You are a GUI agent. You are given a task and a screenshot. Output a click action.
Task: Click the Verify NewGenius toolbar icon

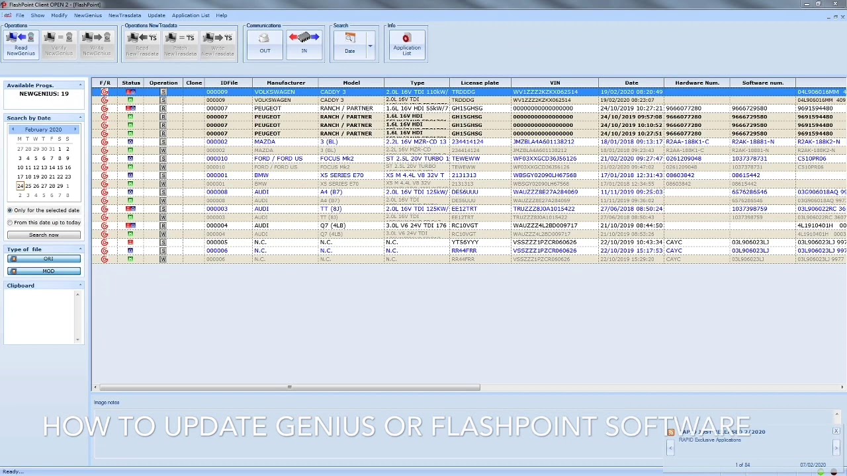pyautogui.click(x=59, y=44)
